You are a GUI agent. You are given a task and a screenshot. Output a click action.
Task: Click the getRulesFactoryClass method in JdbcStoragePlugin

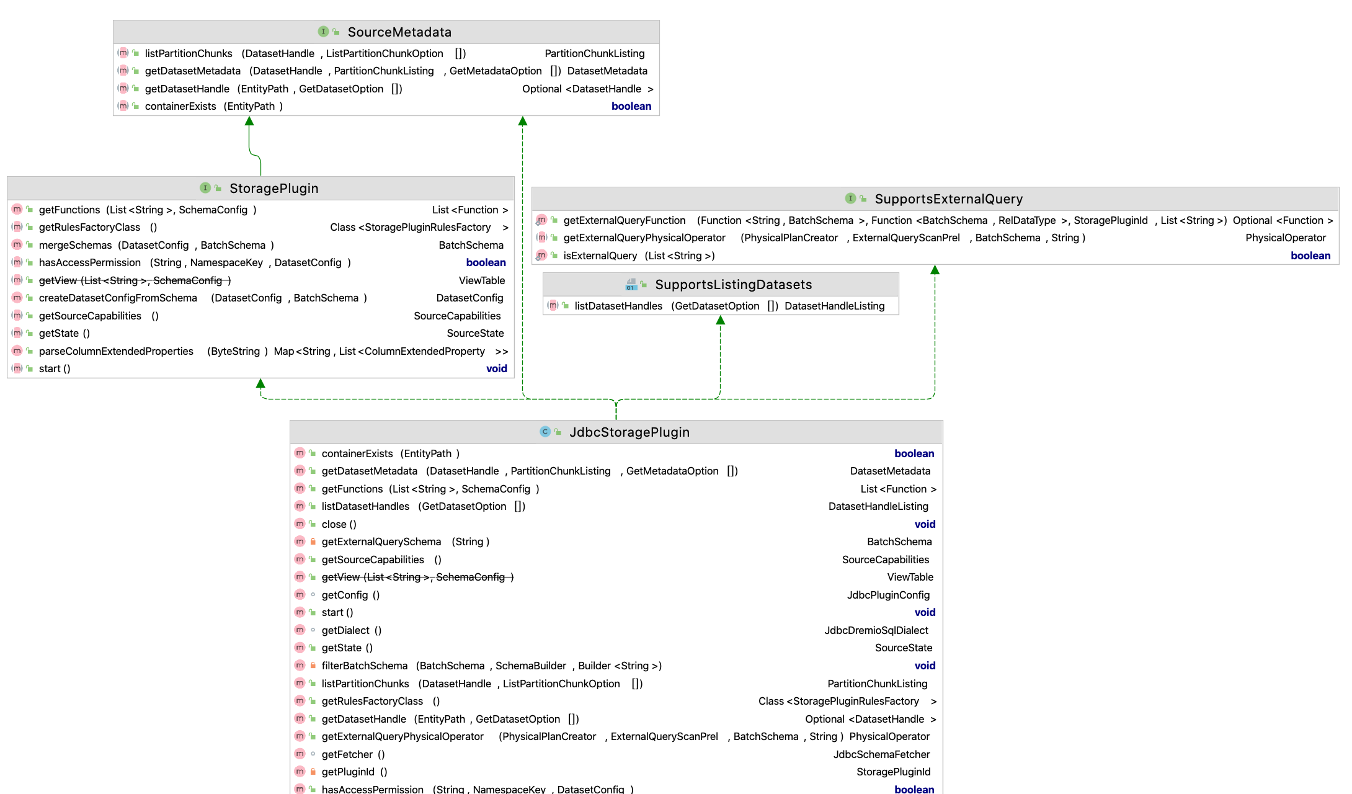coord(616,701)
